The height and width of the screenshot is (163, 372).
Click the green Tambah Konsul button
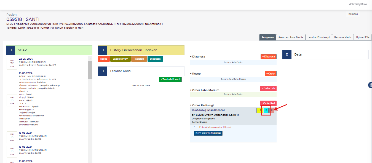point(170,79)
